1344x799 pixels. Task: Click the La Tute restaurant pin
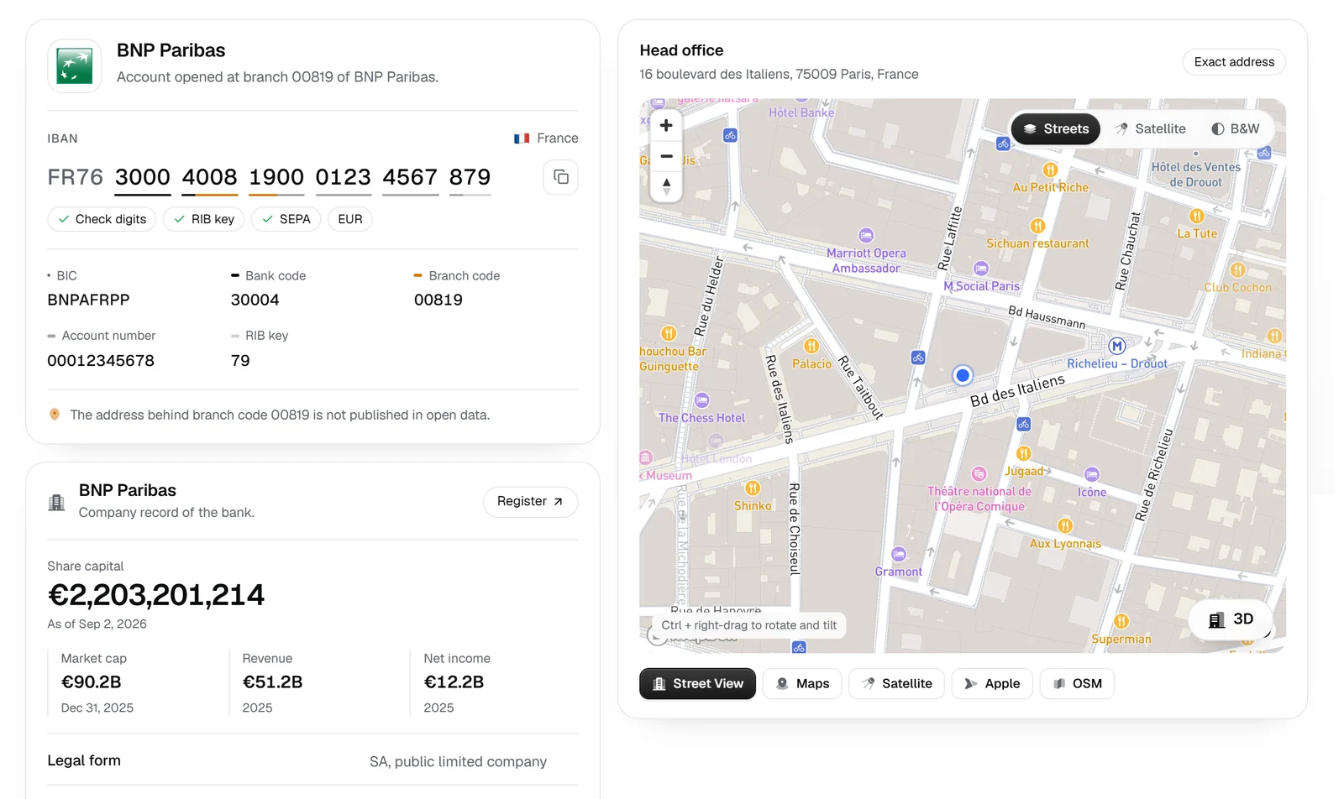click(x=1197, y=216)
